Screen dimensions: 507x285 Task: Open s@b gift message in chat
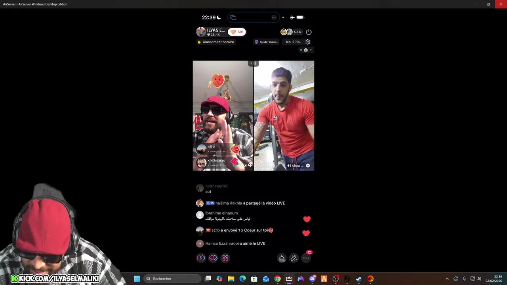point(235,230)
